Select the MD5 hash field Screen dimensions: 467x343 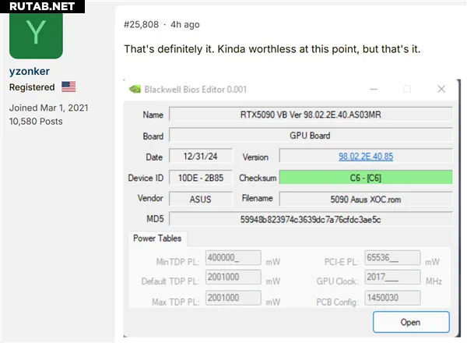point(310,220)
